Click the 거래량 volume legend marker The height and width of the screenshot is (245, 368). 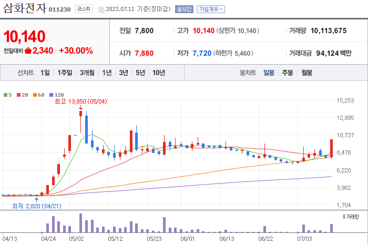tap(344, 217)
